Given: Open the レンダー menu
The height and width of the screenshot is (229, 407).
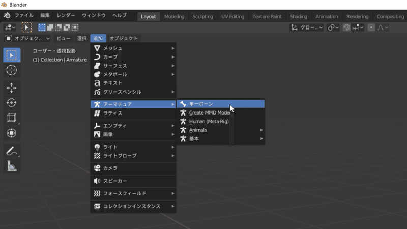Looking at the screenshot, I should (x=66, y=16).
